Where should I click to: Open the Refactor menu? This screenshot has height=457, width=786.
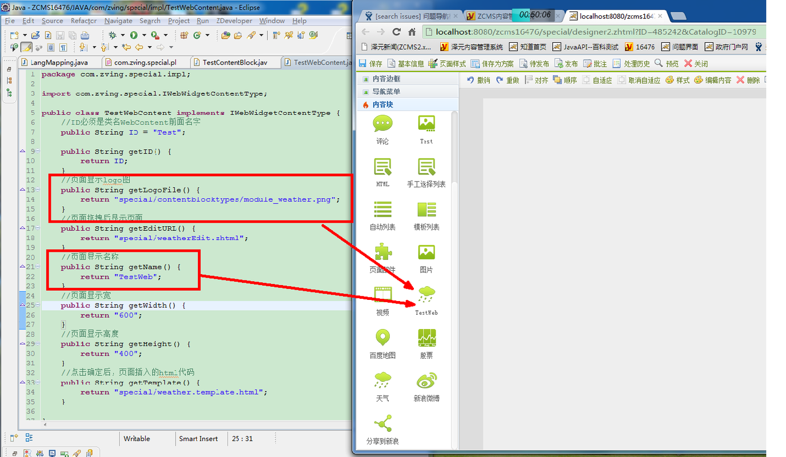(83, 21)
